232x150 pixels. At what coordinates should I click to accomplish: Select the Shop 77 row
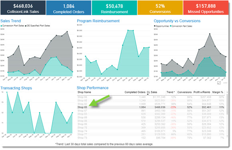tap(151, 134)
